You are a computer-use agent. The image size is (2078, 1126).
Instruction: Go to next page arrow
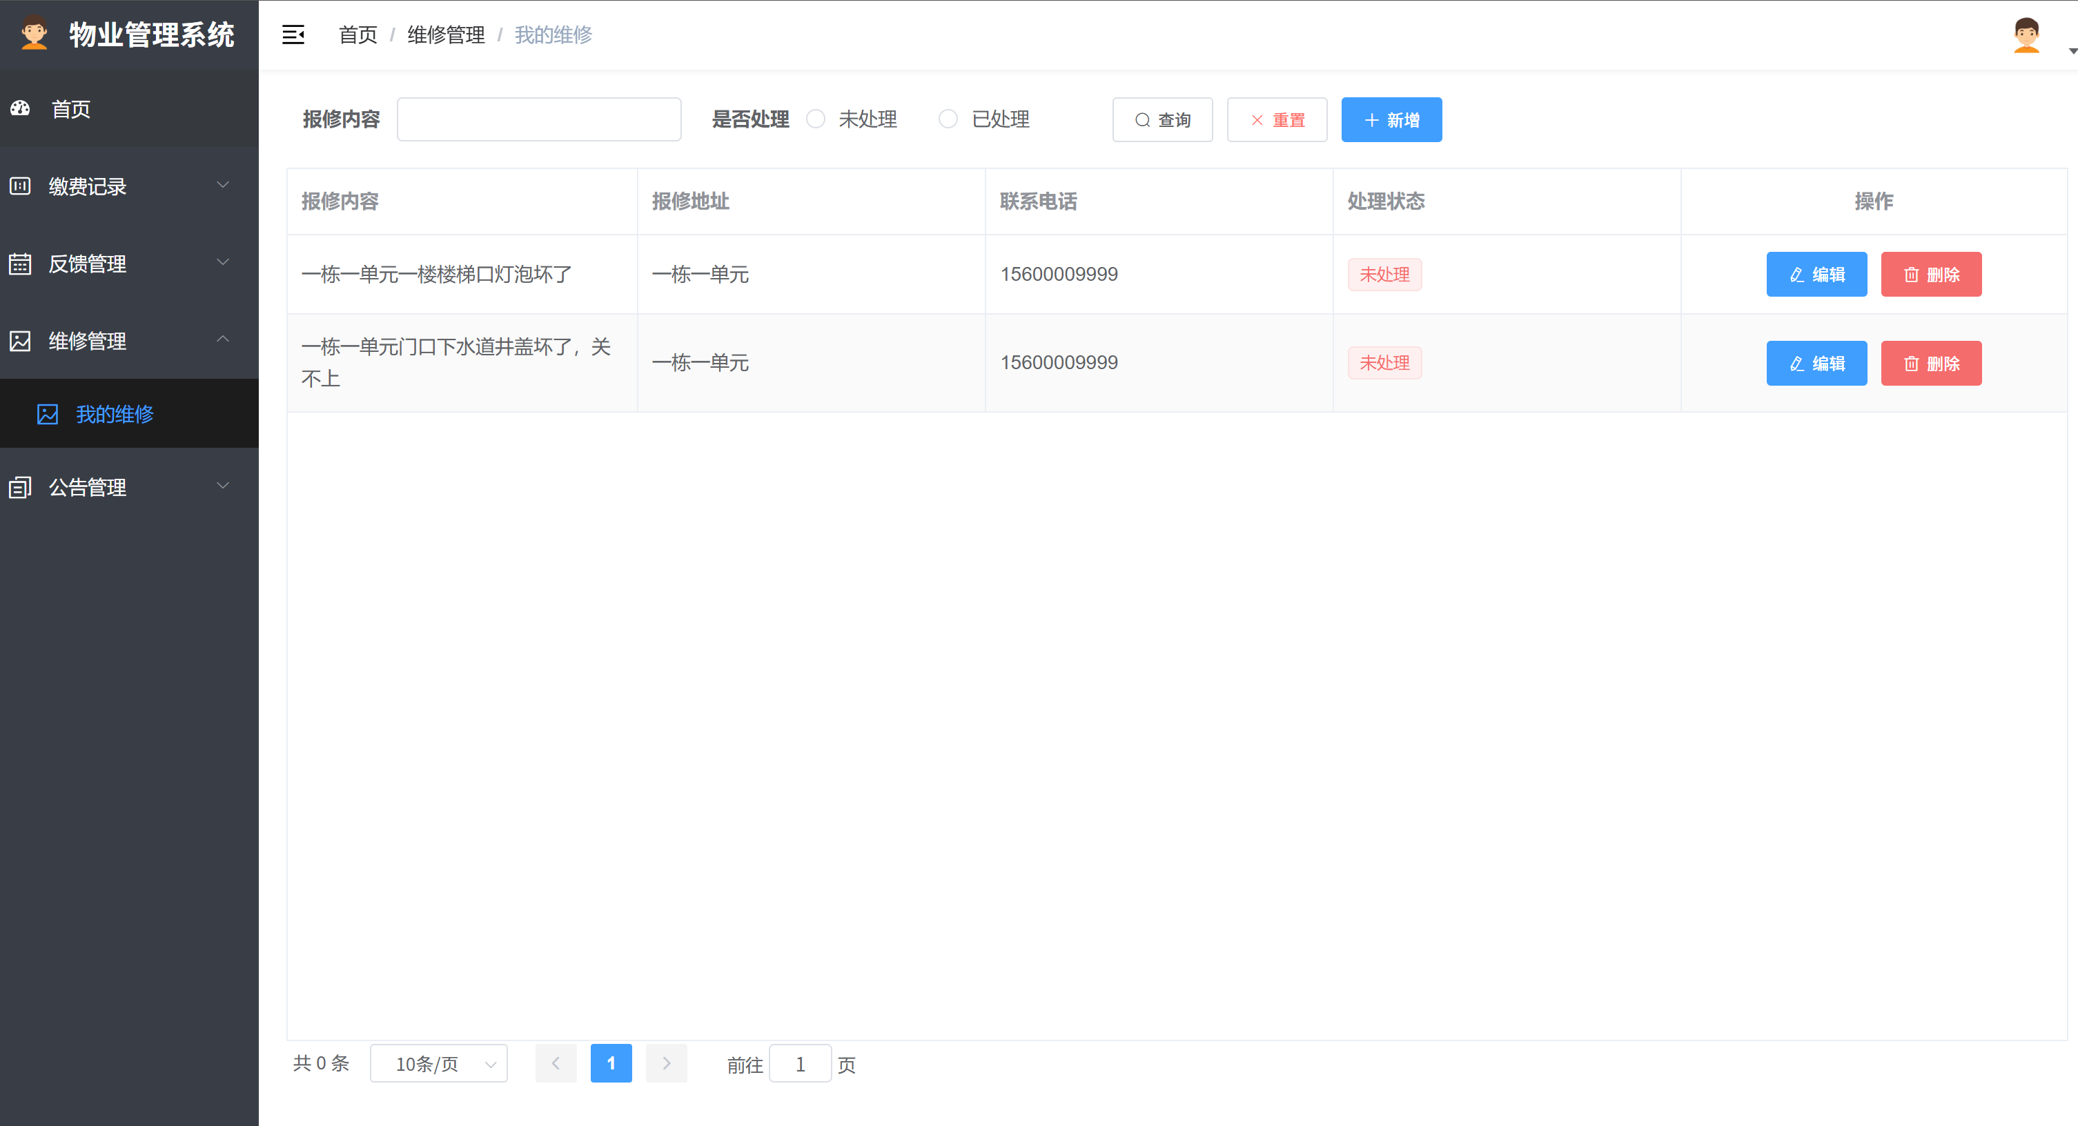[x=666, y=1063]
